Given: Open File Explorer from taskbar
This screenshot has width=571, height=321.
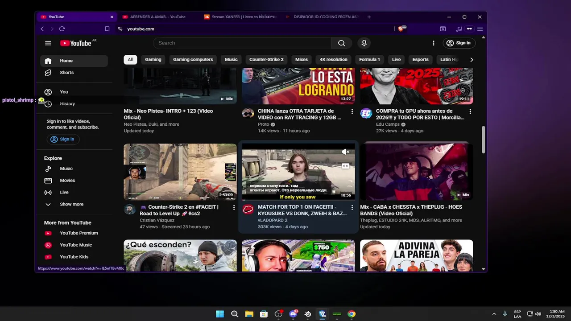Looking at the screenshot, I should (x=249, y=314).
